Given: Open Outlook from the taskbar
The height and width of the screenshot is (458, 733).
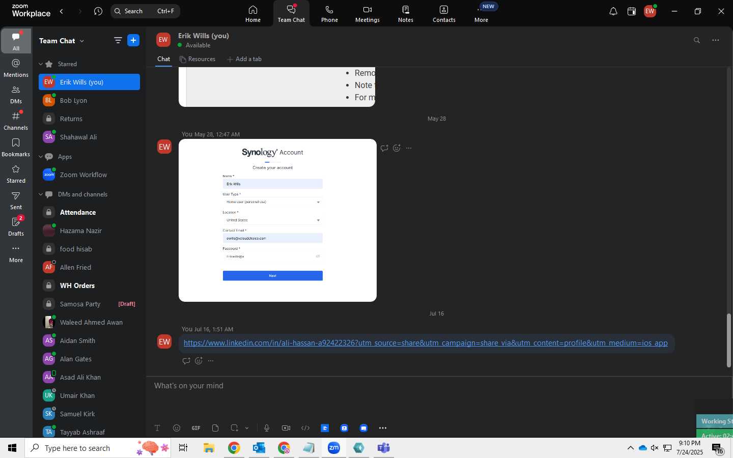Looking at the screenshot, I should [259, 448].
